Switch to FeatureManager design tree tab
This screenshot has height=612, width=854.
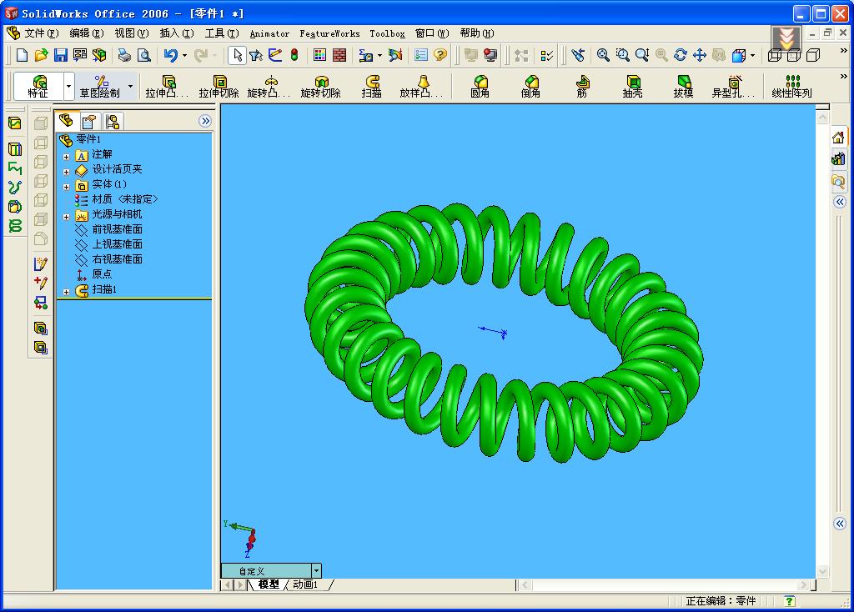[x=67, y=120]
